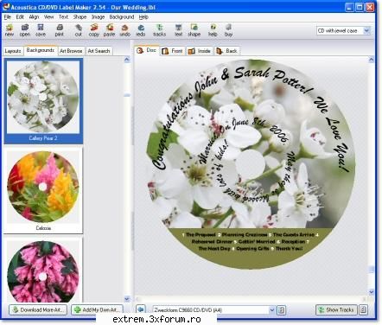Screen dimensions: 382x325
Task: Click the Add My Own Art button
Action: (x=97, y=309)
